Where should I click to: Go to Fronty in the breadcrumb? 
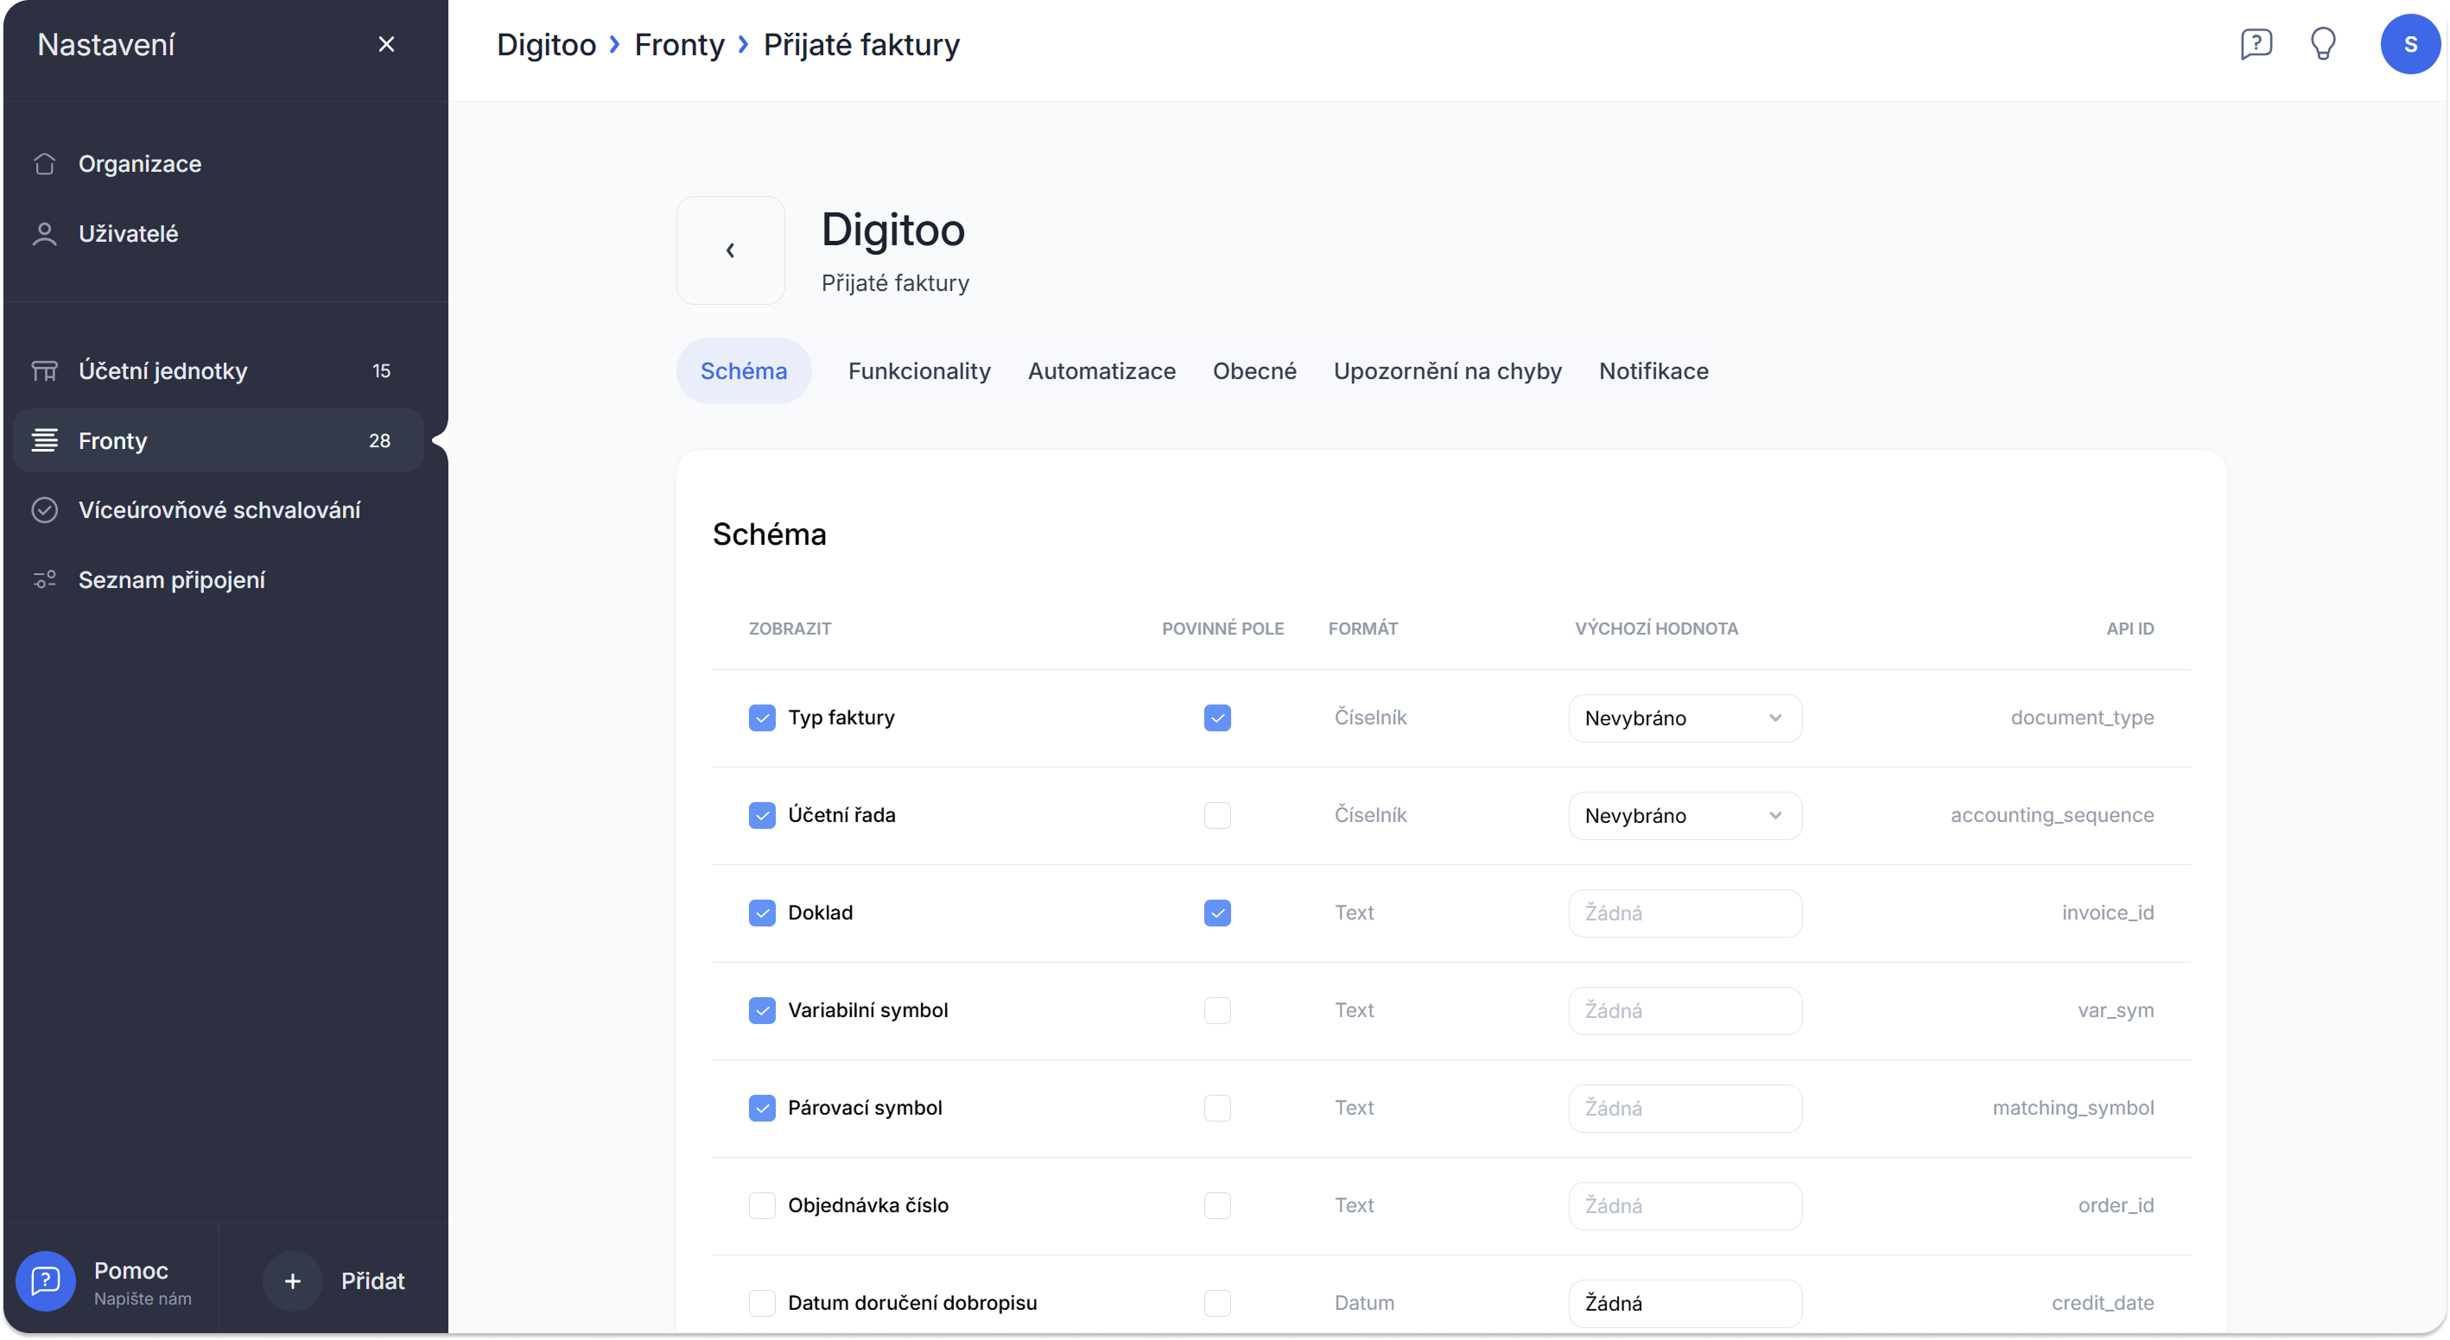679,45
